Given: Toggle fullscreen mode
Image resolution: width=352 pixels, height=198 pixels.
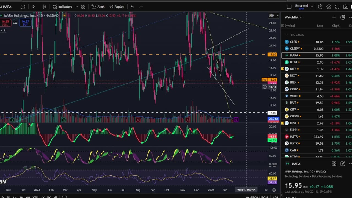Looking at the screenshot, I should [x=337, y=7].
